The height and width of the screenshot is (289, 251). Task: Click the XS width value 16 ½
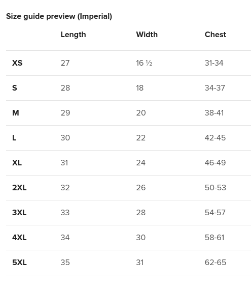144,63
